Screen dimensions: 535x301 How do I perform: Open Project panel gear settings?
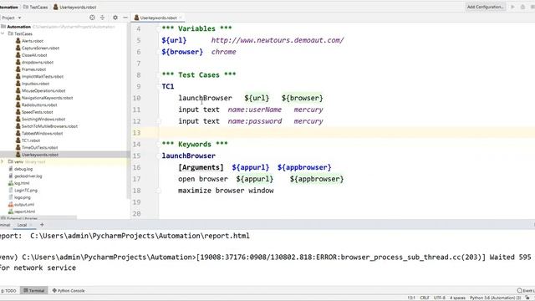(115, 18)
